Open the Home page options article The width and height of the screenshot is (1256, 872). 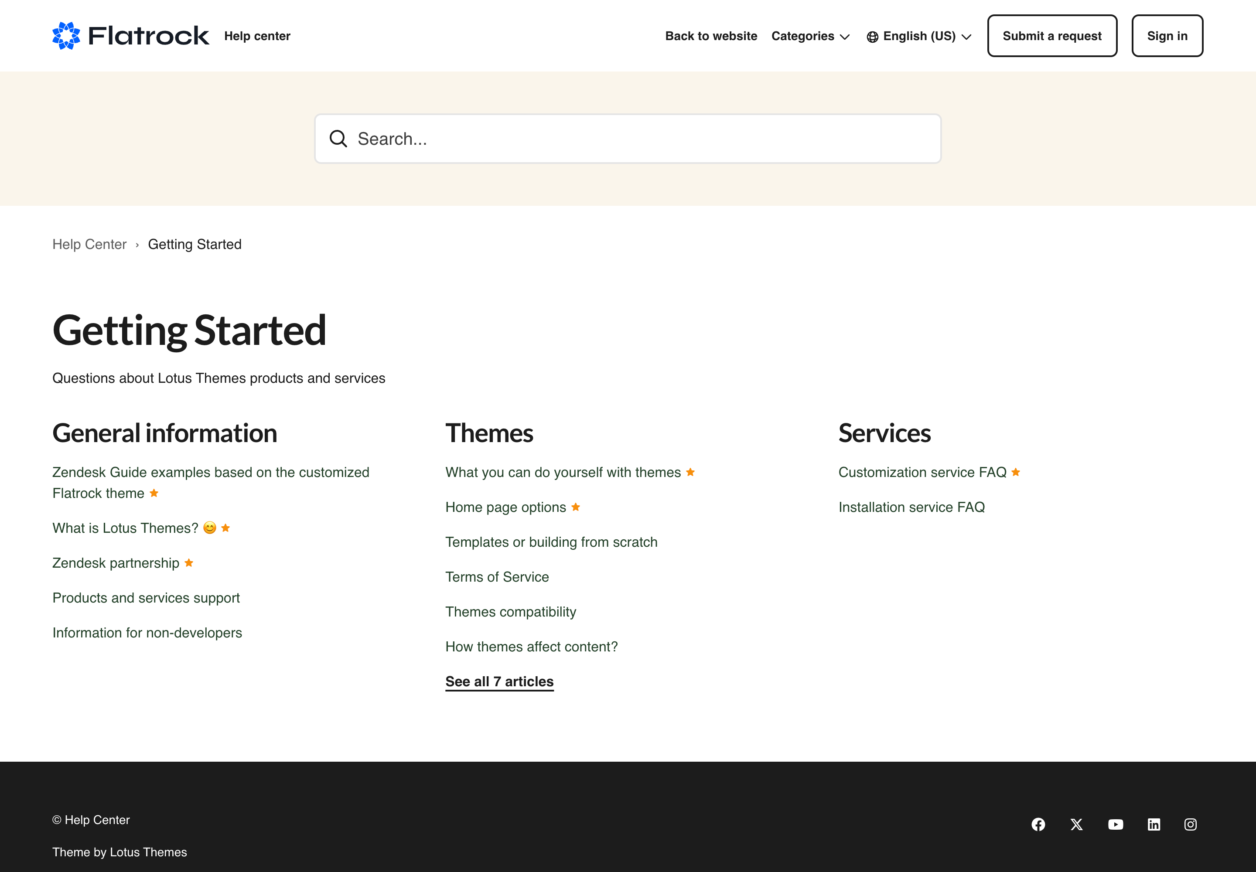point(505,507)
